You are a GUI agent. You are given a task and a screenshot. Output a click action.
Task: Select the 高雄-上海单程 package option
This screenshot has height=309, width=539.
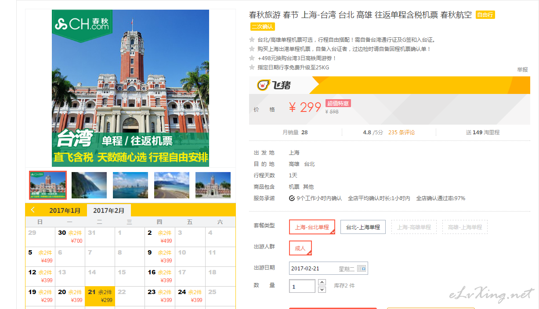pos(465,227)
